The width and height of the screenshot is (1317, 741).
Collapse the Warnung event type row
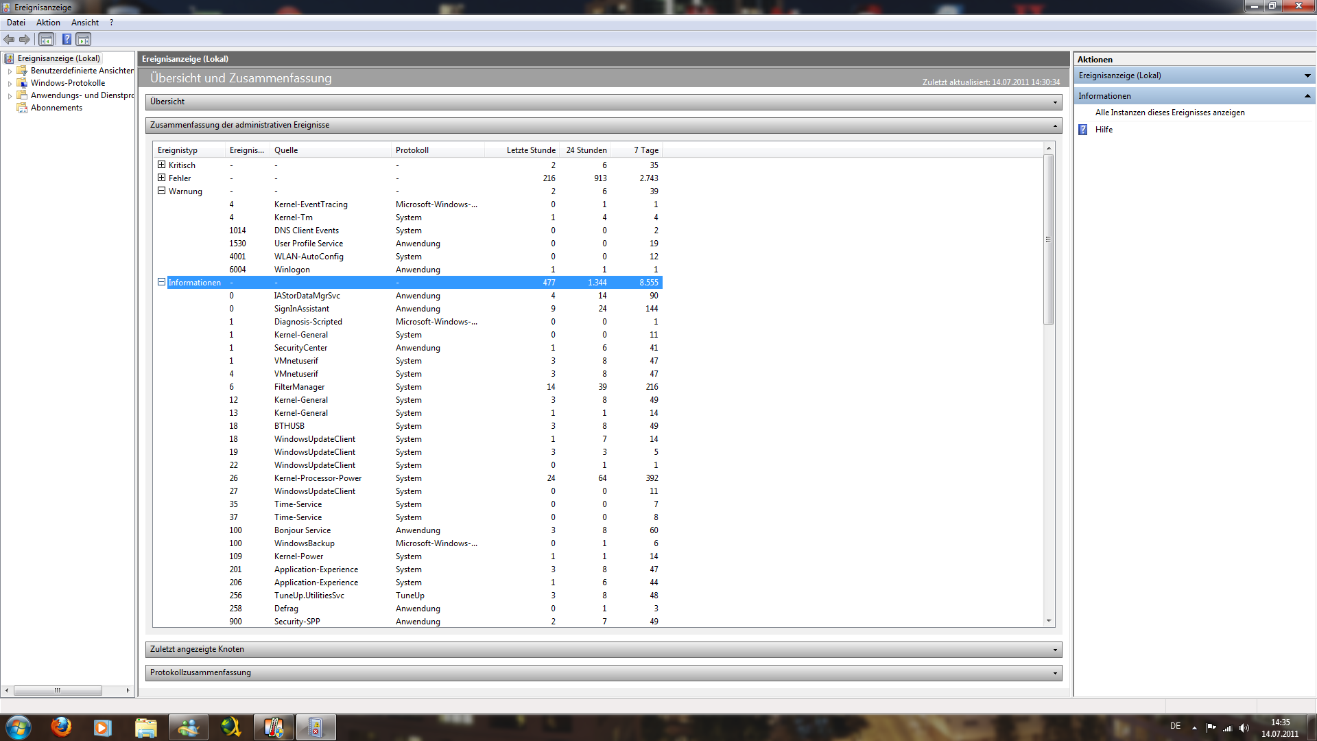[x=161, y=191]
